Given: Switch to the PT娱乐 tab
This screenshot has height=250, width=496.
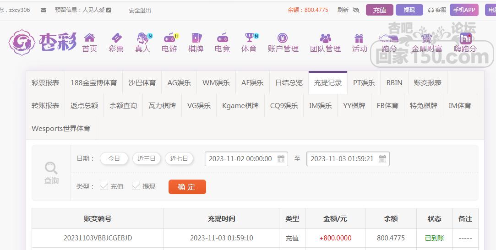Looking at the screenshot, I should [364, 83].
